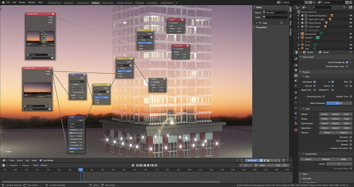Open the Particles properties tab icon
The width and height of the screenshot is (354, 187).
[x=296, y=103]
